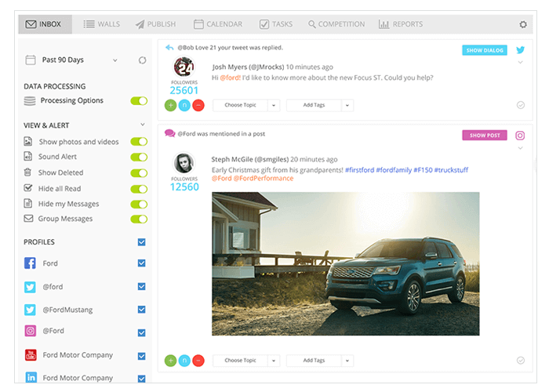Click the #truckstuff hashtag link
The image size is (549, 392).
point(451,170)
